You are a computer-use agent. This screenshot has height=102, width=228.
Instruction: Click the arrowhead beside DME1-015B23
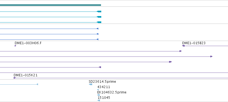tap(183, 46)
